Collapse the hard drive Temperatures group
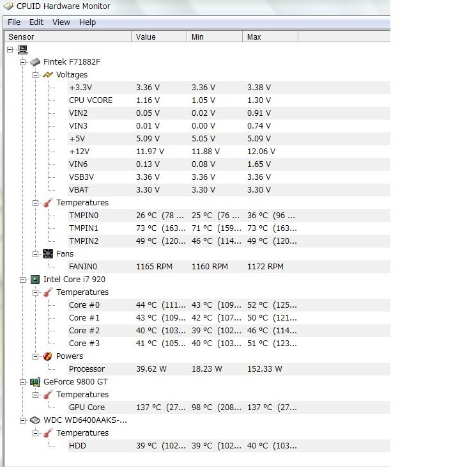The height and width of the screenshot is (467, 460). 35,434
